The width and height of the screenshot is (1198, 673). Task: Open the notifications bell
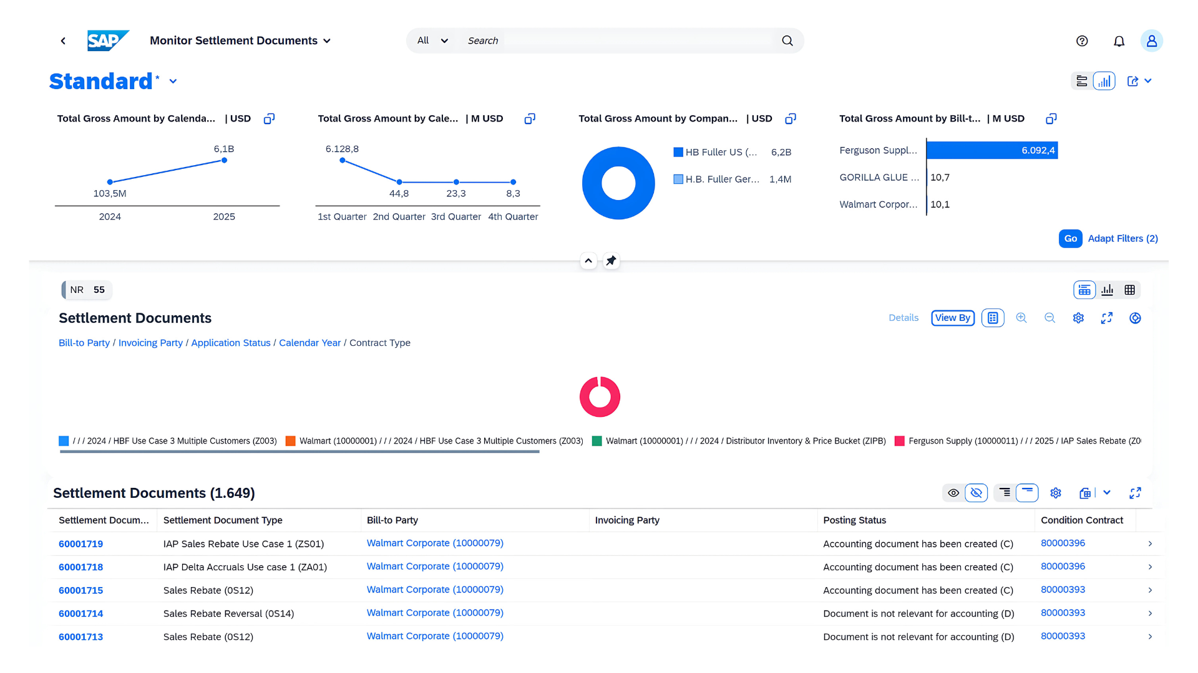point(1119,41)
